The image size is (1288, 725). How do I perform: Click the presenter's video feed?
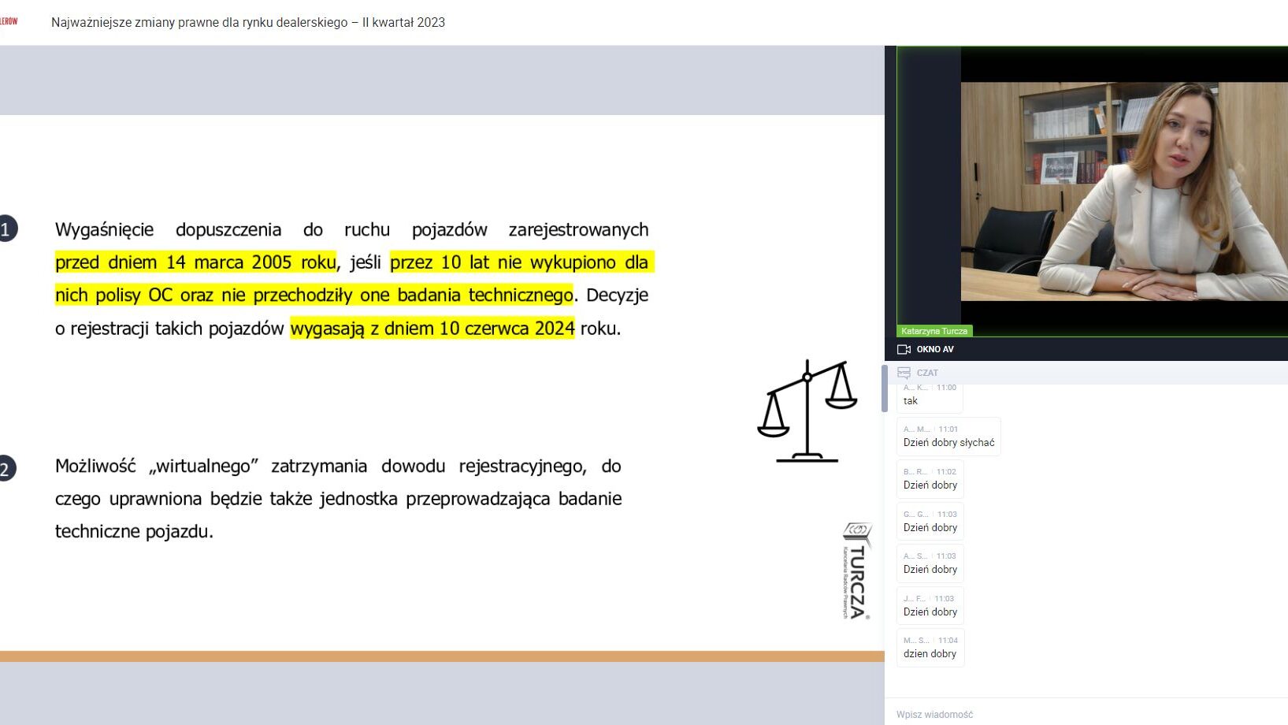click(1123, 191)
